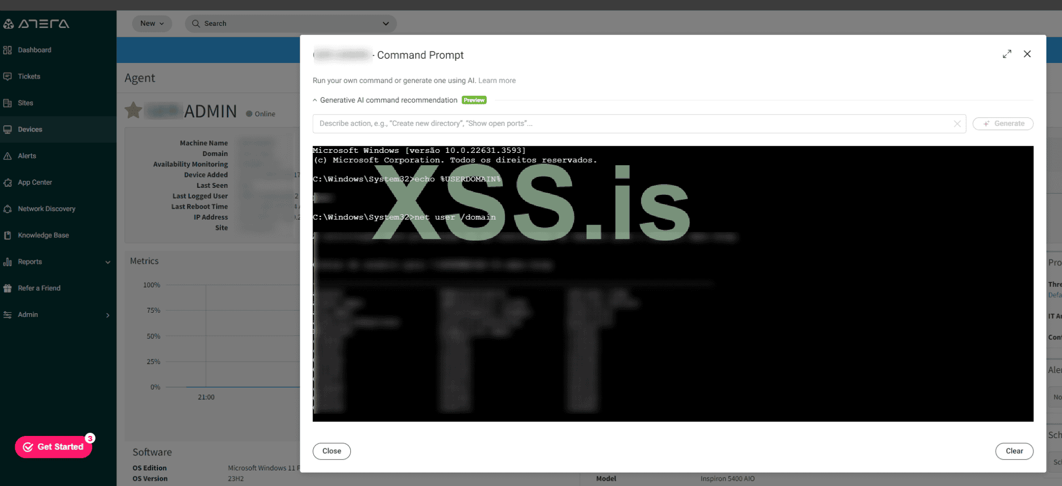The width and height of the screenshot is (1062, 486).
Task: Expand the Admin submenu arrow
Action: 108,315
